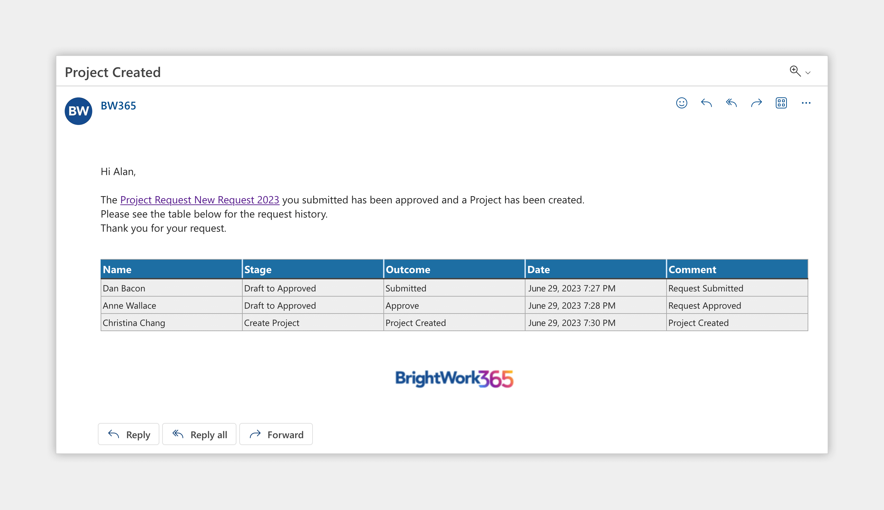Click the emoji reaction smiley icon

681,103
